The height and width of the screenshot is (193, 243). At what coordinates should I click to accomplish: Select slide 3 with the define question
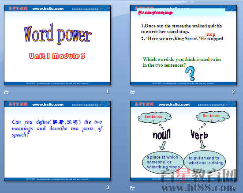pyautogui.click(x=57, y=141)
